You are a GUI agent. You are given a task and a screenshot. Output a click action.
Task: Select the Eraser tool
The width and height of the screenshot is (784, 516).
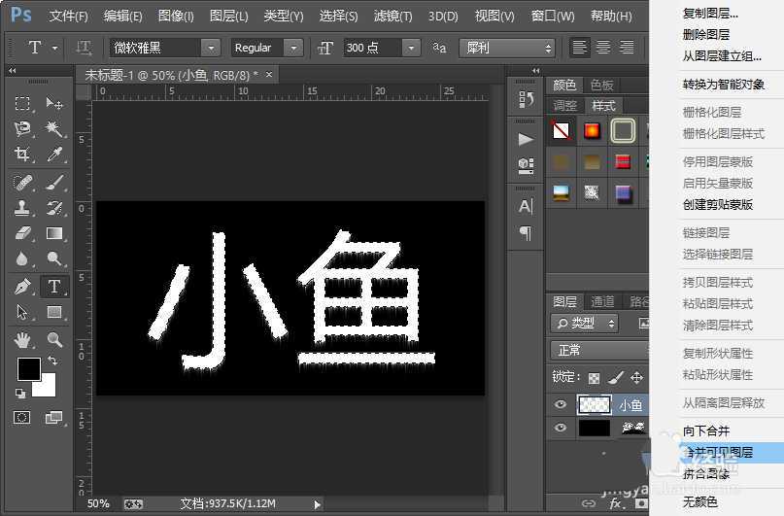click(23, 233)
